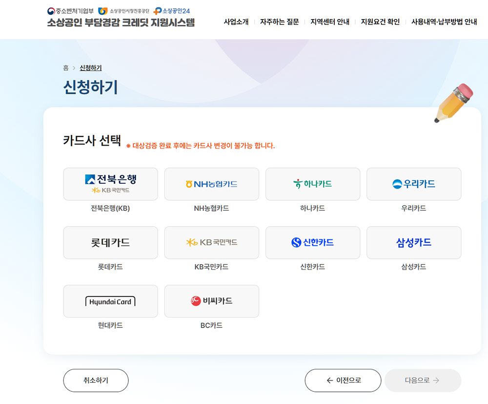Click the 신청하기 breadcrumb link
The image size is (488, 404).
tap(91, 67)
